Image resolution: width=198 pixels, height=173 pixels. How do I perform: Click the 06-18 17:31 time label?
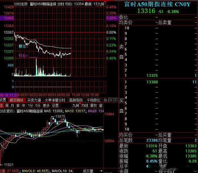tap(9, 95)
